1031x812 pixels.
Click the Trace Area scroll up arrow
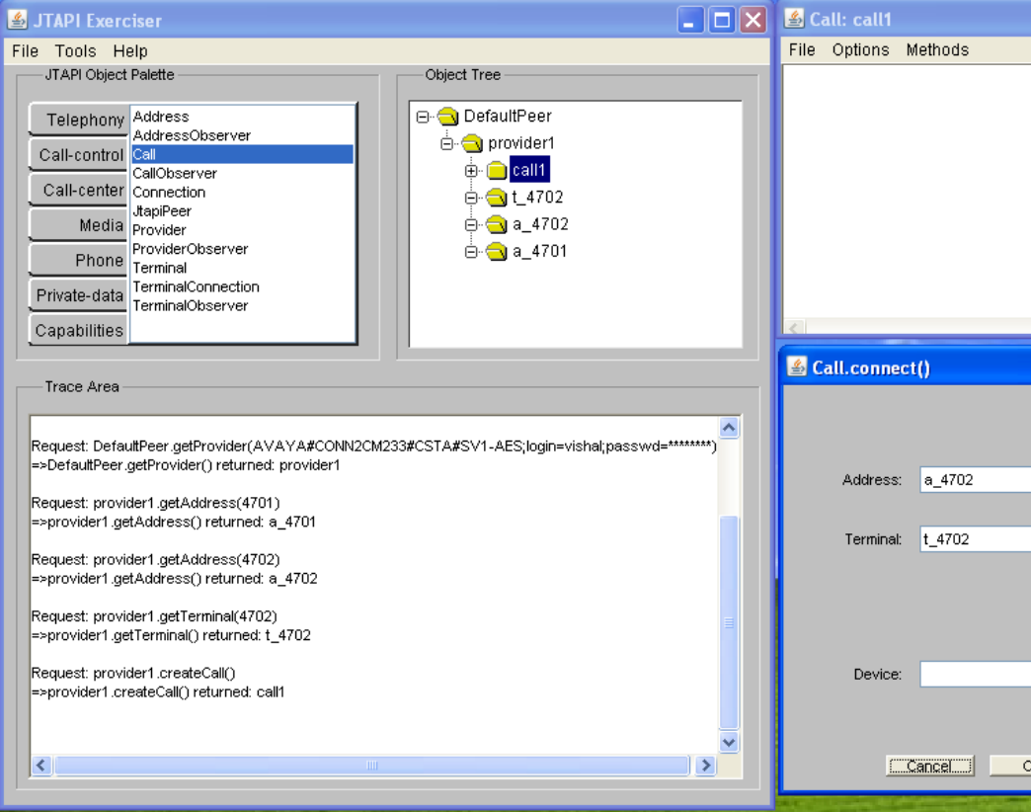click(x=729, y=428)
